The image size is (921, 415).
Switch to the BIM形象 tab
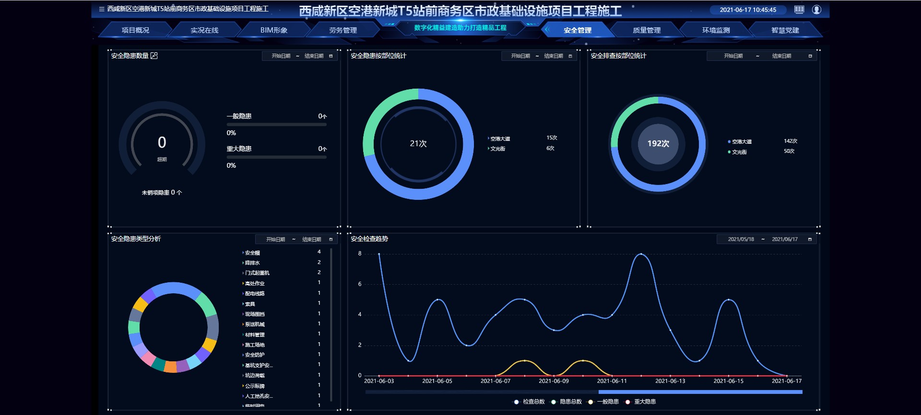pos(274,30)
